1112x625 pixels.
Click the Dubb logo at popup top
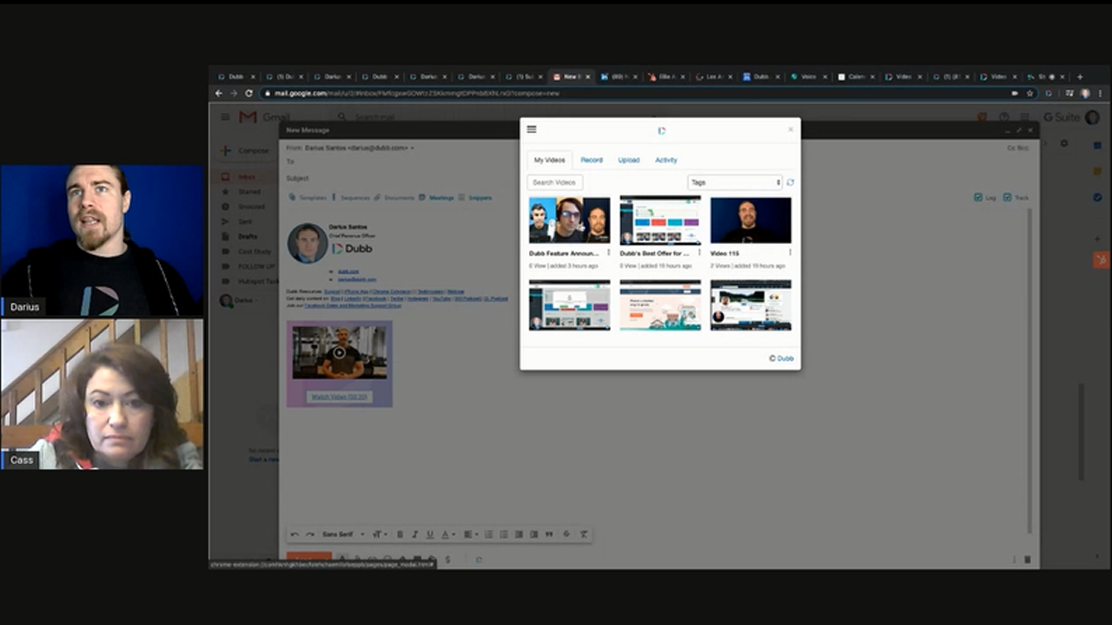point(661,130)
